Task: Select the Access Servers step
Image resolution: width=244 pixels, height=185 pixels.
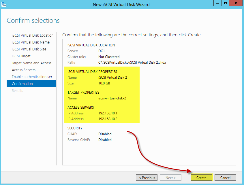Action: pyautogui.click(x=24, y=70)
